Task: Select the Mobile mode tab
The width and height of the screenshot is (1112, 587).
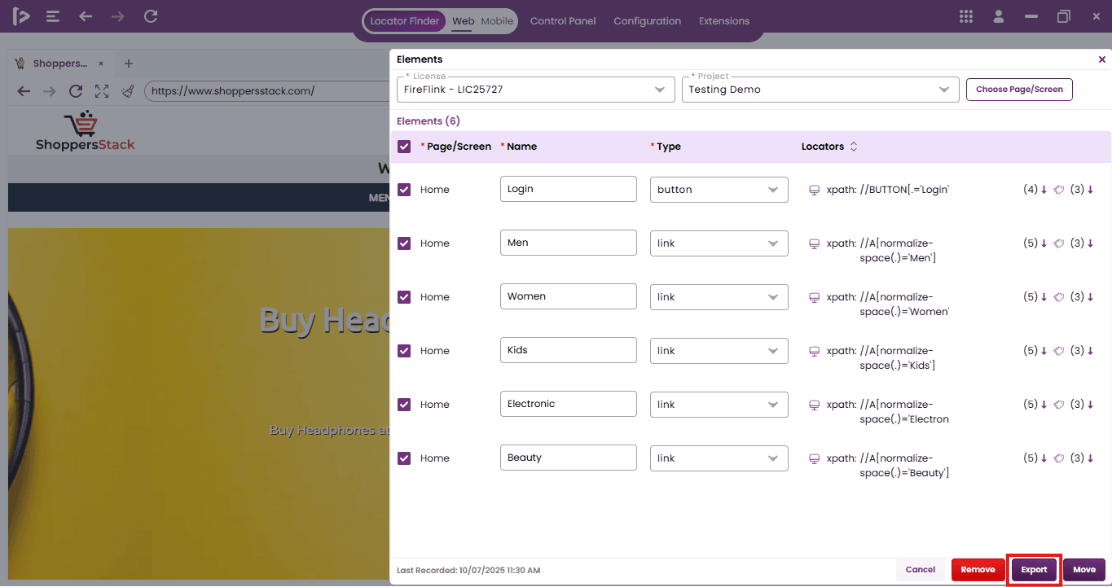Action: pos(497,21)
